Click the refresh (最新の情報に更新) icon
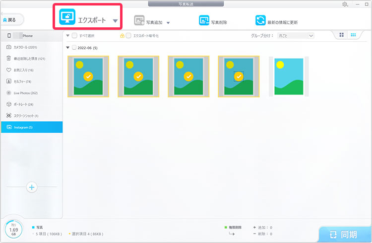 [x=260, y=20]
